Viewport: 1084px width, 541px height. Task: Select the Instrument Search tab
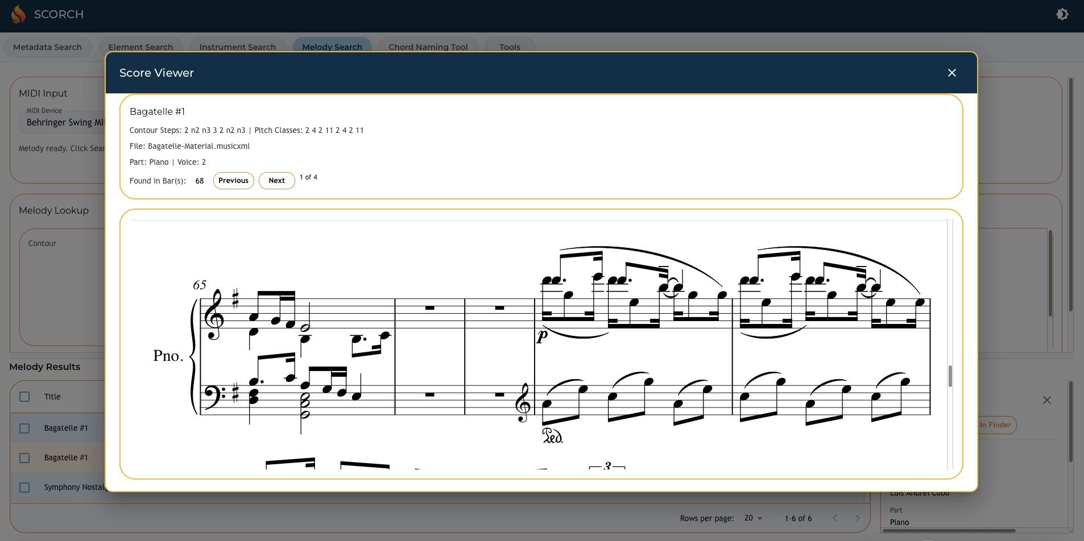(237, 47)
